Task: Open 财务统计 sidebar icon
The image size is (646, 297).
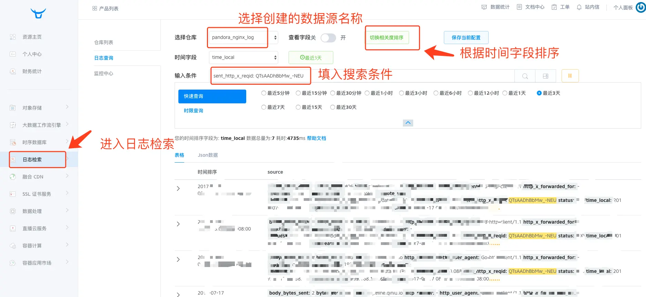Action: 13,71
